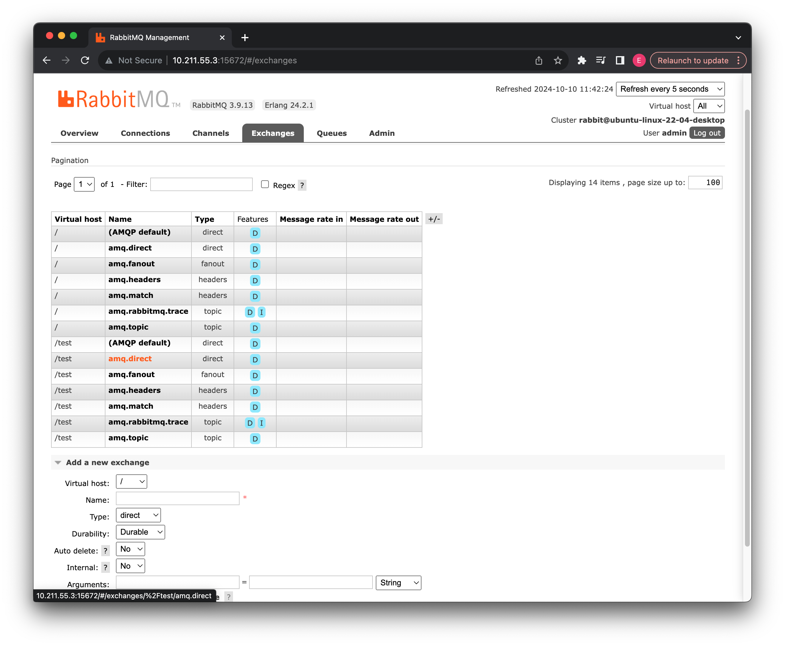Viewport: 785px width, 646px height.
Task: Collapse the Add a new exchange section
Action: [x=108, y=462]
